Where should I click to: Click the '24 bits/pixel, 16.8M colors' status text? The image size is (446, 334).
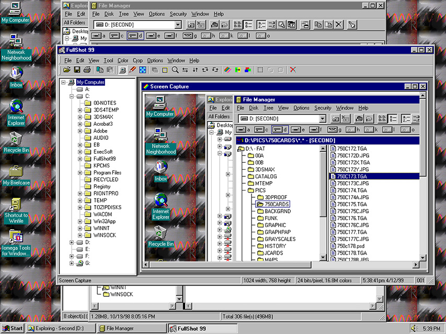(x=325, y=281)
